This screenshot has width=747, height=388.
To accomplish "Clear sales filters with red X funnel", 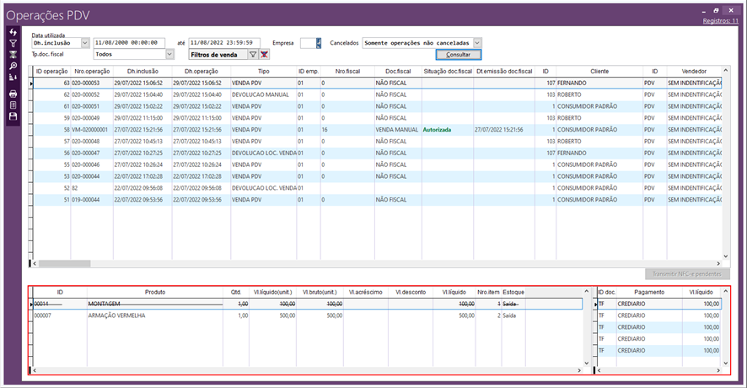I will pos(264,54).
